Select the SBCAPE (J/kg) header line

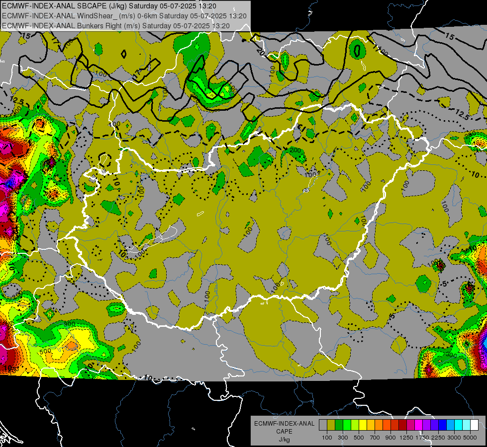coord(109,6)
